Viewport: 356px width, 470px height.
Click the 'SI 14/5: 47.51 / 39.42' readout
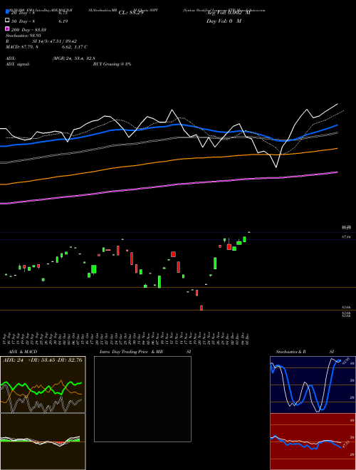pos(55,41)
